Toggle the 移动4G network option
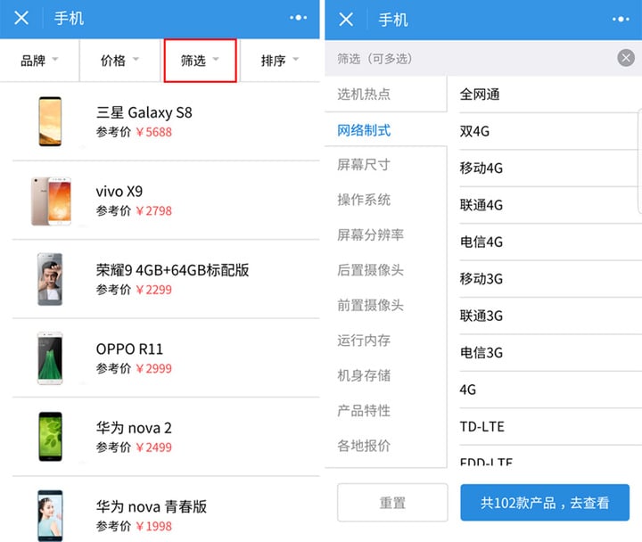The image size is (642, 542). (x=550, y=168)
